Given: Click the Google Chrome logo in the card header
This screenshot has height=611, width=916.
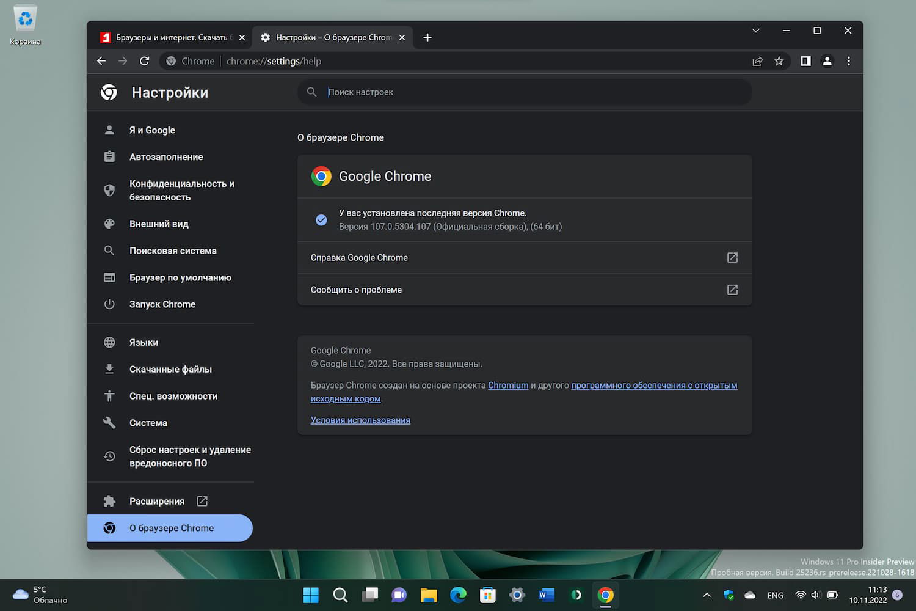Looking at the screenshot, I should (x=321, y=176).
